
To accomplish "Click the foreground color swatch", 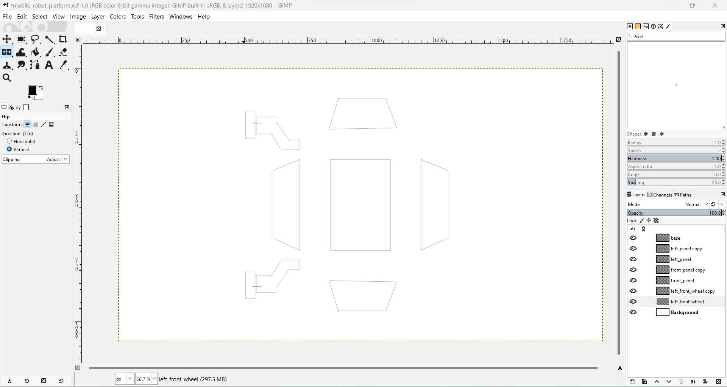I will [x=32, y=90].
